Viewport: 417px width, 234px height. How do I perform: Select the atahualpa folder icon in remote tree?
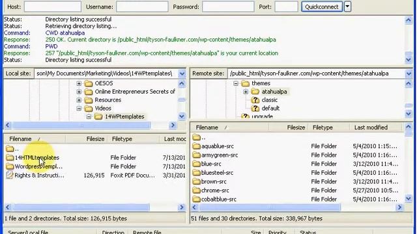255,92
